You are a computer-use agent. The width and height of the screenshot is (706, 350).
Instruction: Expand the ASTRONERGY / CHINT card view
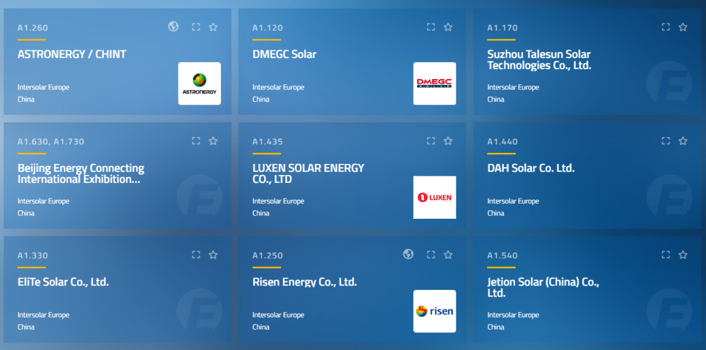point(196,27)
